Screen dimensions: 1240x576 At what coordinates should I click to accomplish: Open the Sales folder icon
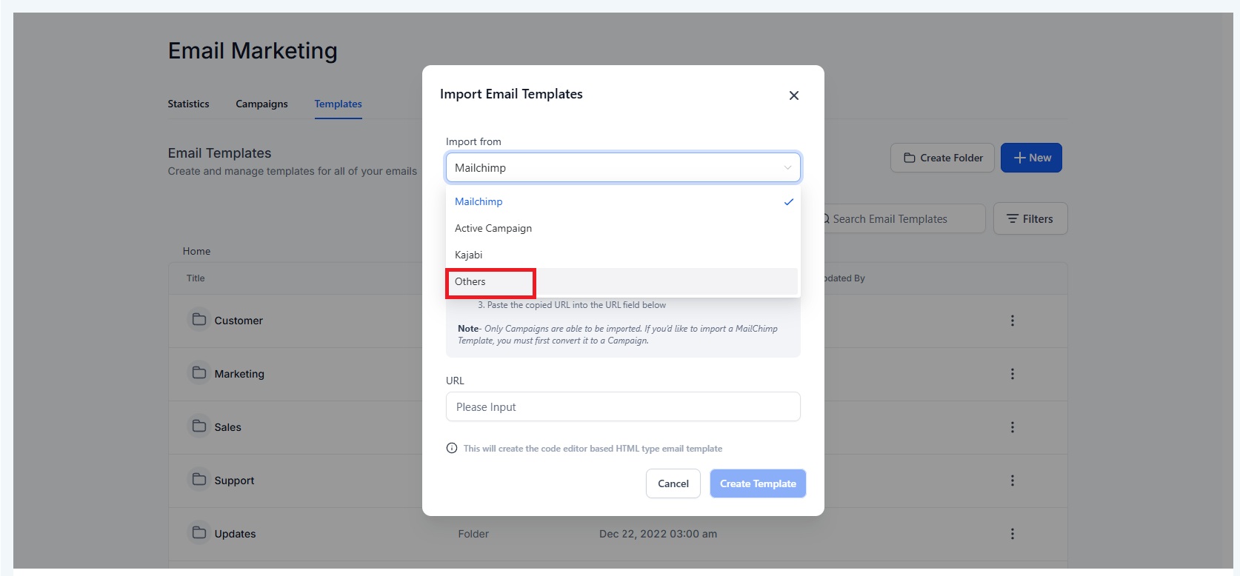coord(199,426)
